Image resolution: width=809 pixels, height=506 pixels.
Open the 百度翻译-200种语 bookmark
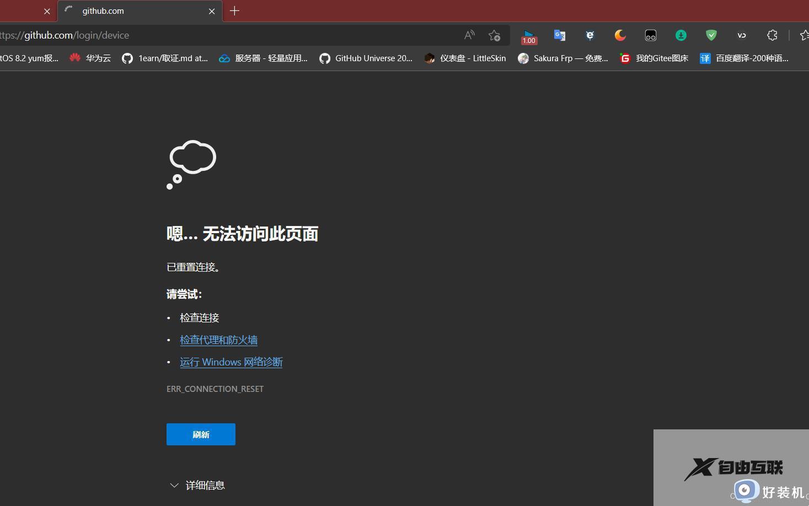(744, 58)
